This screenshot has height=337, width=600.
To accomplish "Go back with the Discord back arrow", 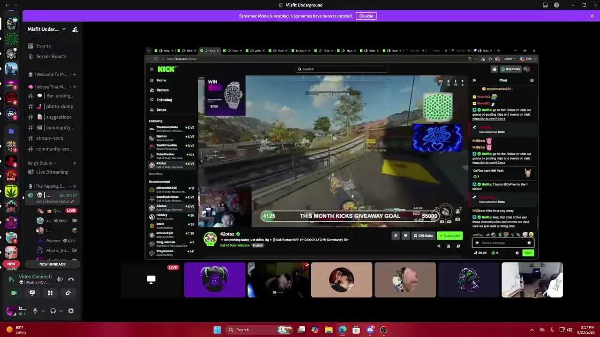I will click(7, 5).
